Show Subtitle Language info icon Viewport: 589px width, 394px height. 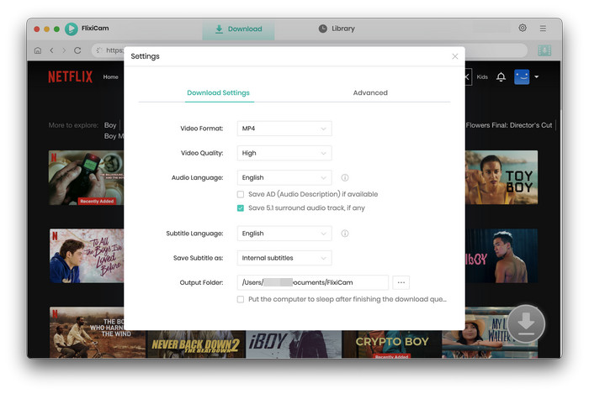click(344, 234)
